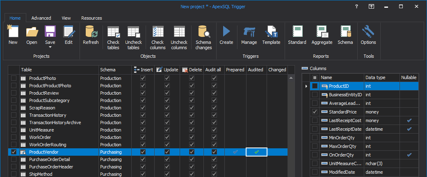The width and height of the screenshot is (427, 177).
Task: Open the Standard report
Action: 297,35
